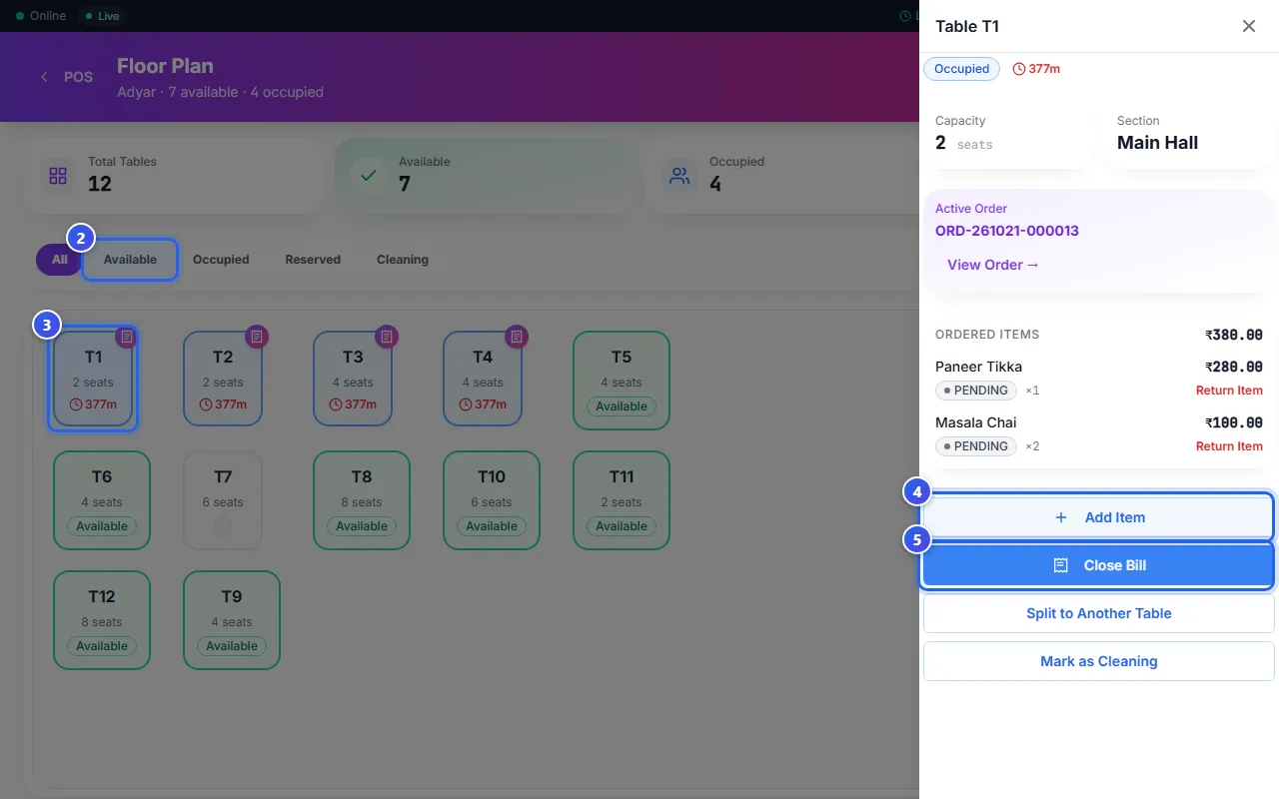Screen dimensions: 1279x799
Task: Click Split to Another Table
Action: coord(1099,613)
